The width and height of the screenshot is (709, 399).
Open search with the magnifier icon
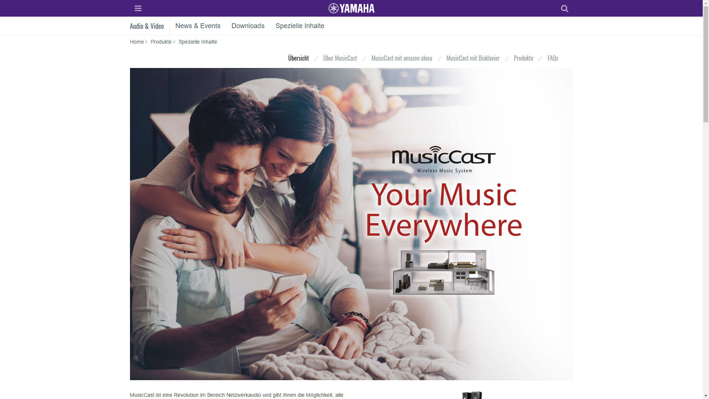[x=564, y=8]
